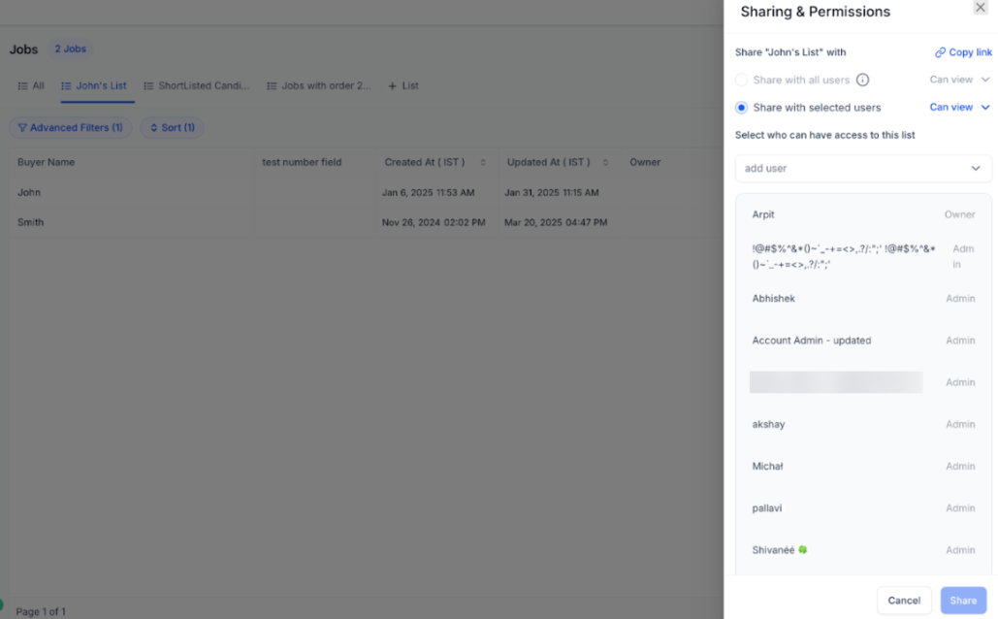998x619 pixels.
Task: Click the Advanced Filters funnel icon
Action: [x=22, y=128]
